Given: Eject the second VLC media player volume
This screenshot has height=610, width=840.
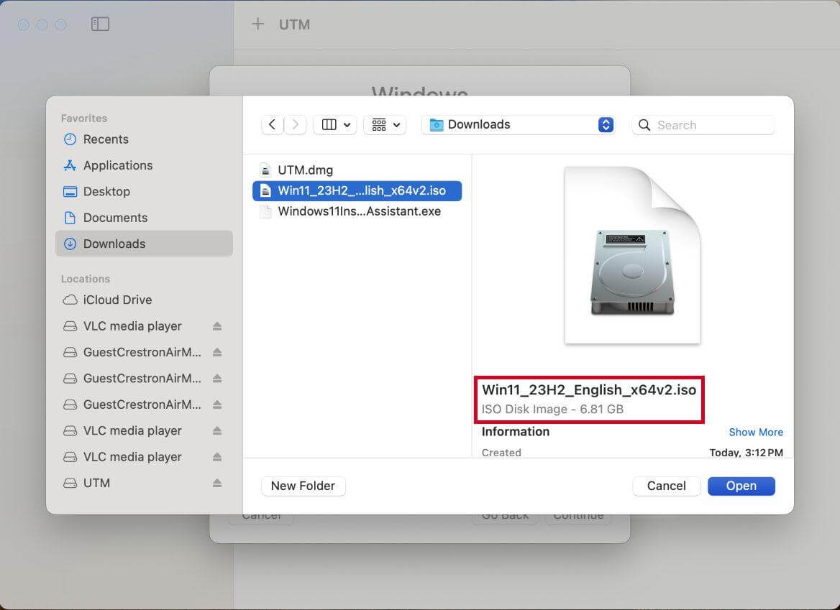Looking at the screenshot, I should point(217,431).
